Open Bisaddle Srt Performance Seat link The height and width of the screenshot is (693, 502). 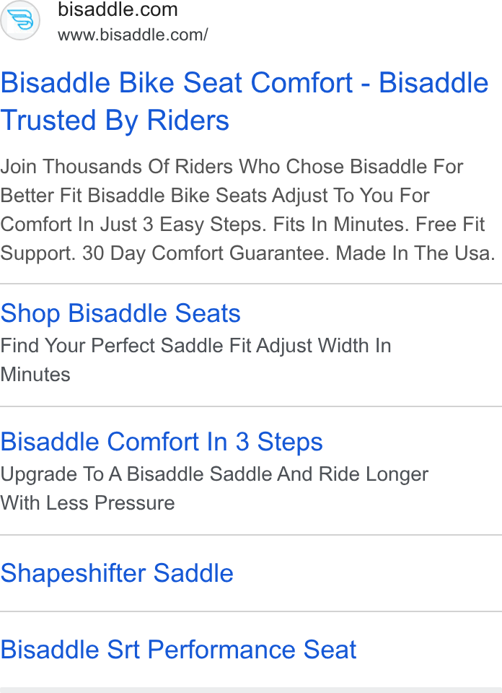pos(178,650)
